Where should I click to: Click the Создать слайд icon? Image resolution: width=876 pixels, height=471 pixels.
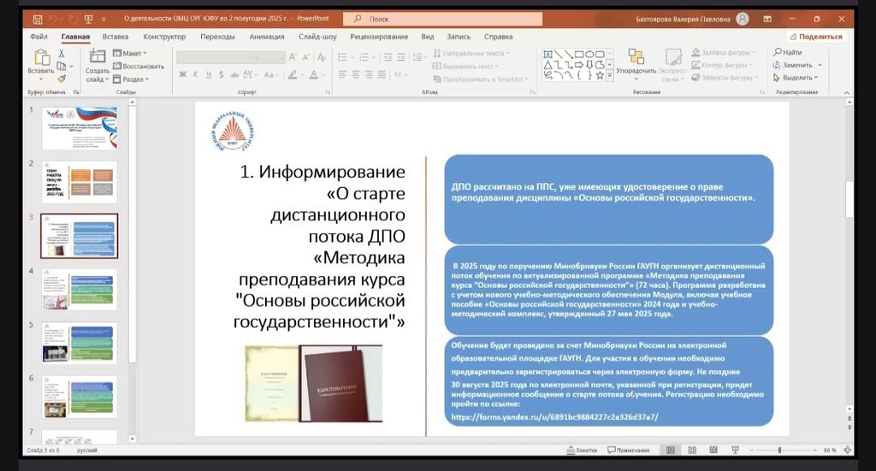click(x=97, y=57)
